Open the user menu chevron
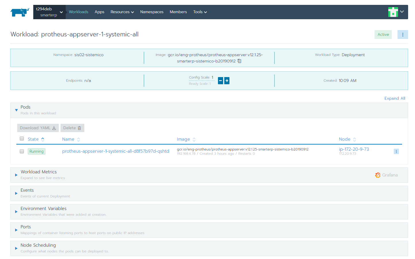Image resolution: width=415 pixels, height=259 pixels. [402, 12]
